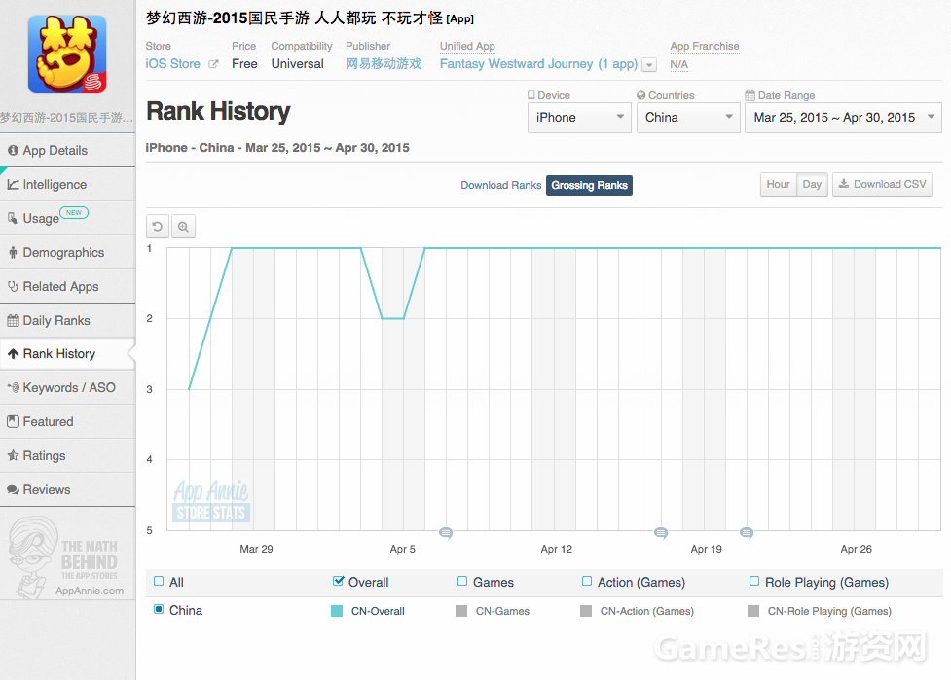This screenshot has width=951, height=680.
Task: Open the Countries China dropdown
Action: pyautogui.click(x=688, y=118)
